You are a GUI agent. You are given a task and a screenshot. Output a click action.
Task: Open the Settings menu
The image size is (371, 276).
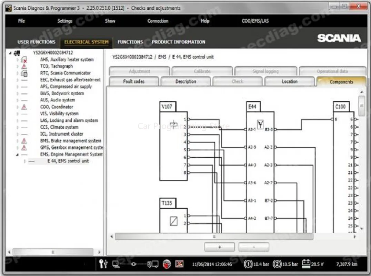tap(65, 21)
